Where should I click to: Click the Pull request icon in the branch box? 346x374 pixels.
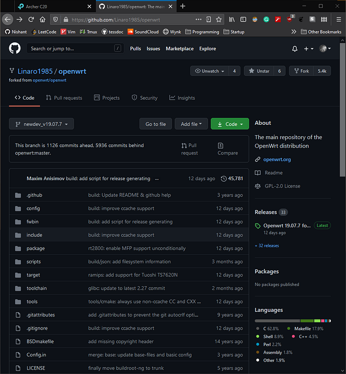(x=184, y=146)
